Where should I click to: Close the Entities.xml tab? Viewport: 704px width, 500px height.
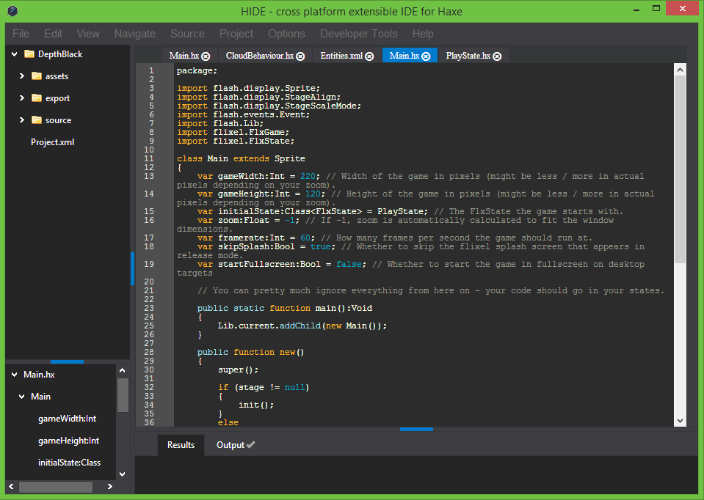coord(369,56)
